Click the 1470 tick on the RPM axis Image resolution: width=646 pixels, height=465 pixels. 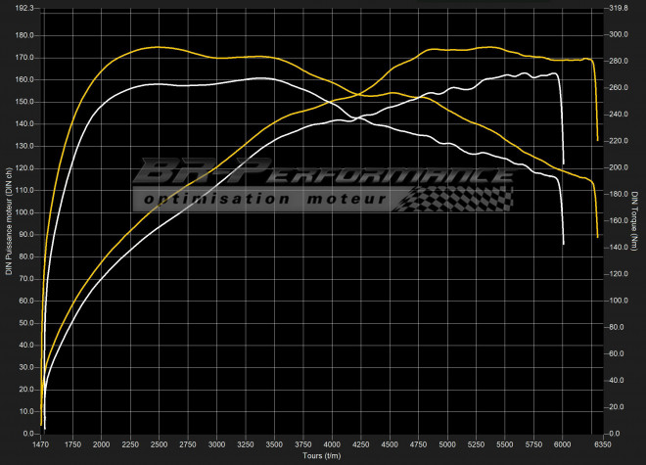click(43, 444)
